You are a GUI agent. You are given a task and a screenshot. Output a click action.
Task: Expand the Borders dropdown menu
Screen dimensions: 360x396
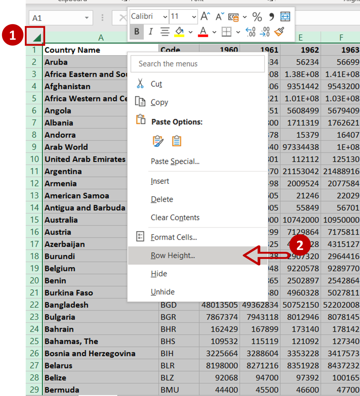[238, 32]
